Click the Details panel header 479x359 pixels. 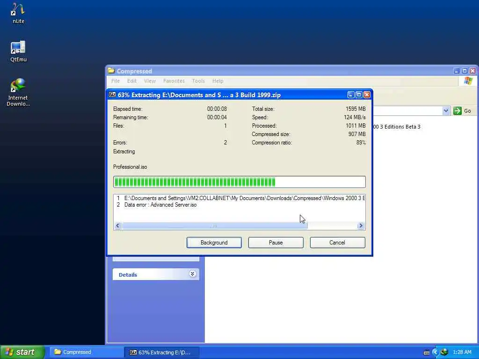click(156, 274)
